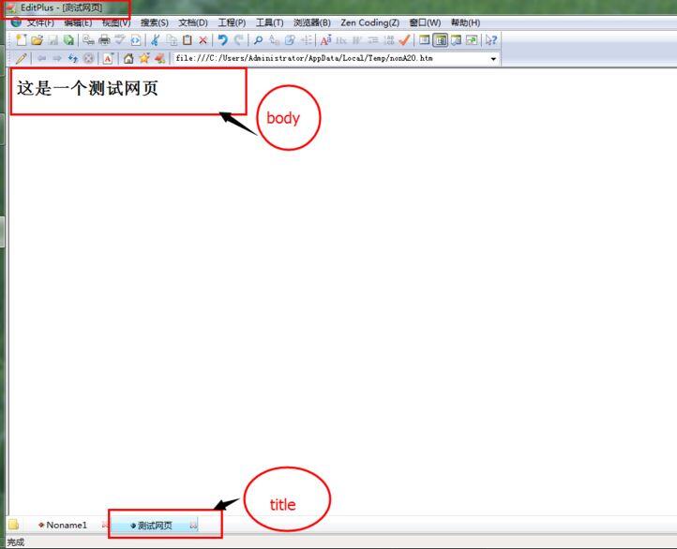Close the 测试网页 tab
This screenshot has width=677, height=549.
tap(194, 526)
